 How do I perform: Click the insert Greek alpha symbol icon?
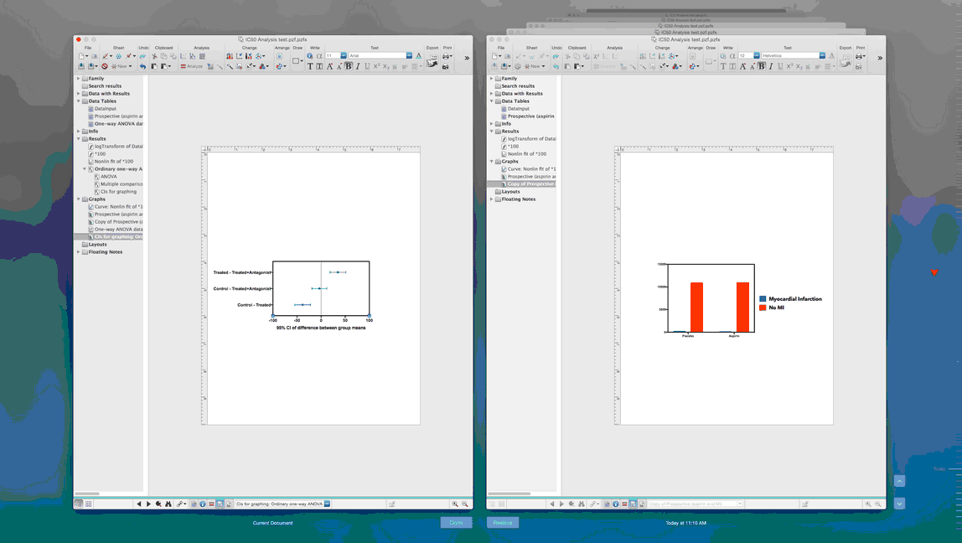tap(318, 56)
